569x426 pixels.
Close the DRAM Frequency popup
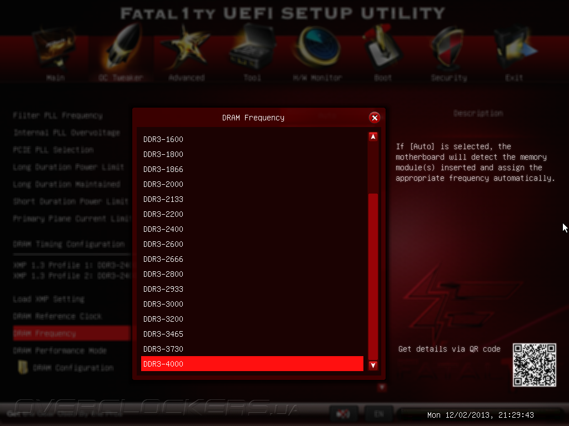(375, 118)
